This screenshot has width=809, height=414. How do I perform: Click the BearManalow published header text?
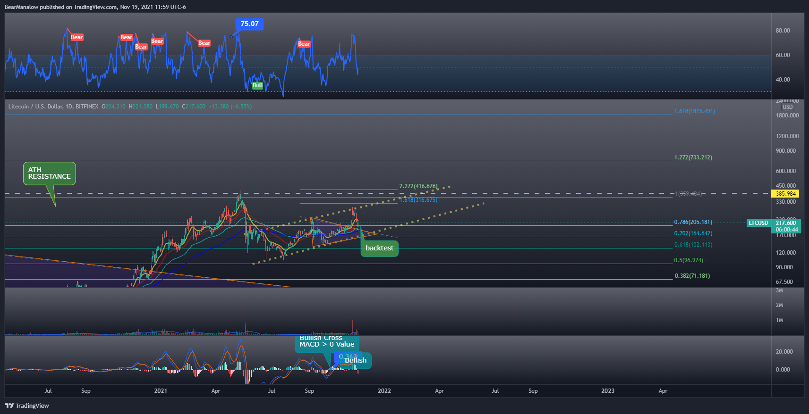tap(95, 7)
